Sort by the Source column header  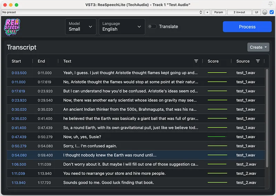click(x=243, y=61)
